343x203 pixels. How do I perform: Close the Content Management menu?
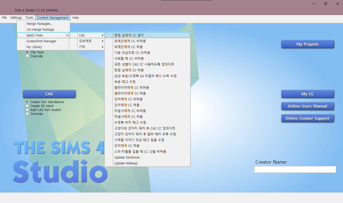tap(53, 18)
